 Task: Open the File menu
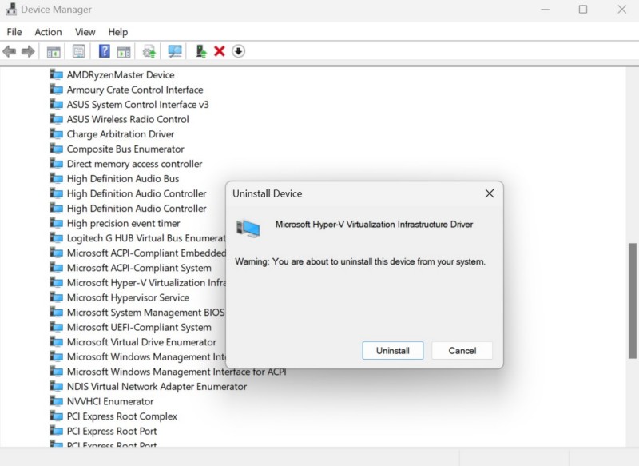coord(14,32)
